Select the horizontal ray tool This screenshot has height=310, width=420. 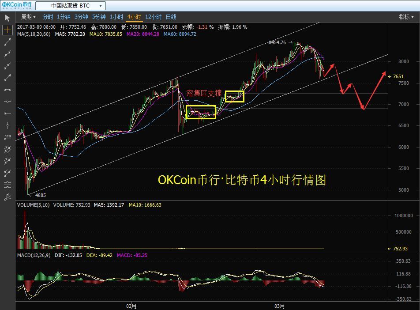coord(7,113)
